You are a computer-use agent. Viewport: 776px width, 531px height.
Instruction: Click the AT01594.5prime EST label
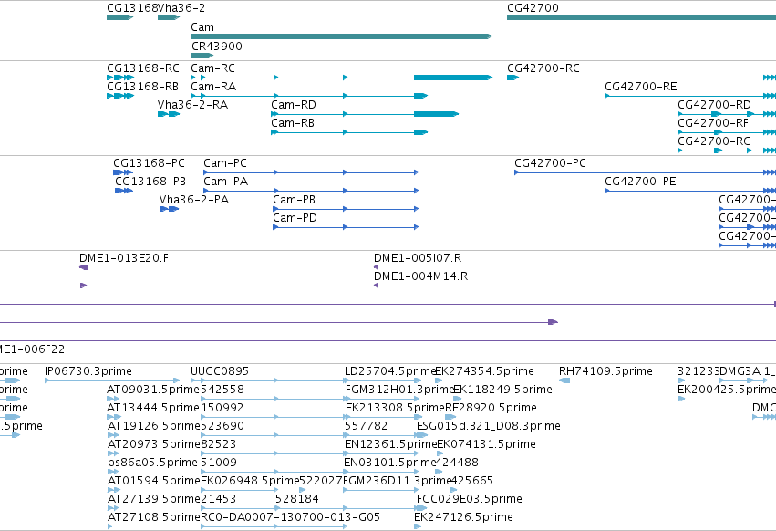(x=154, y=481)
